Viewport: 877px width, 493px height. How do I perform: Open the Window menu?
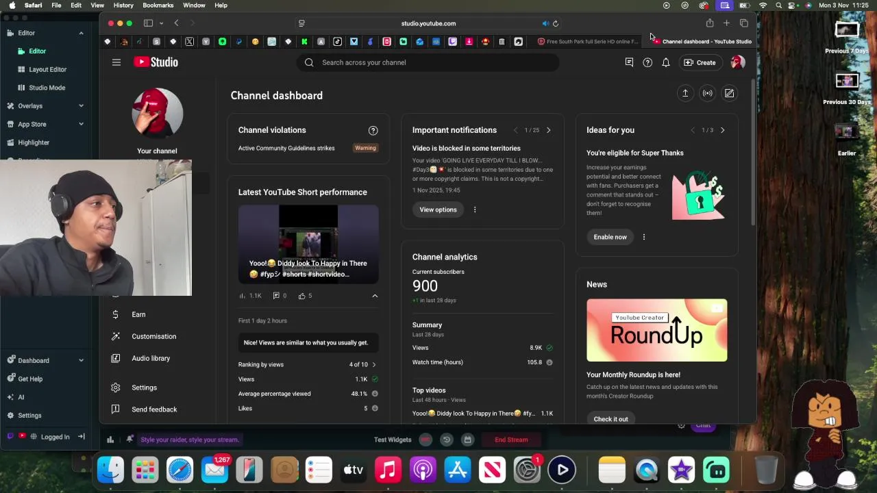[x=194, y=5]
